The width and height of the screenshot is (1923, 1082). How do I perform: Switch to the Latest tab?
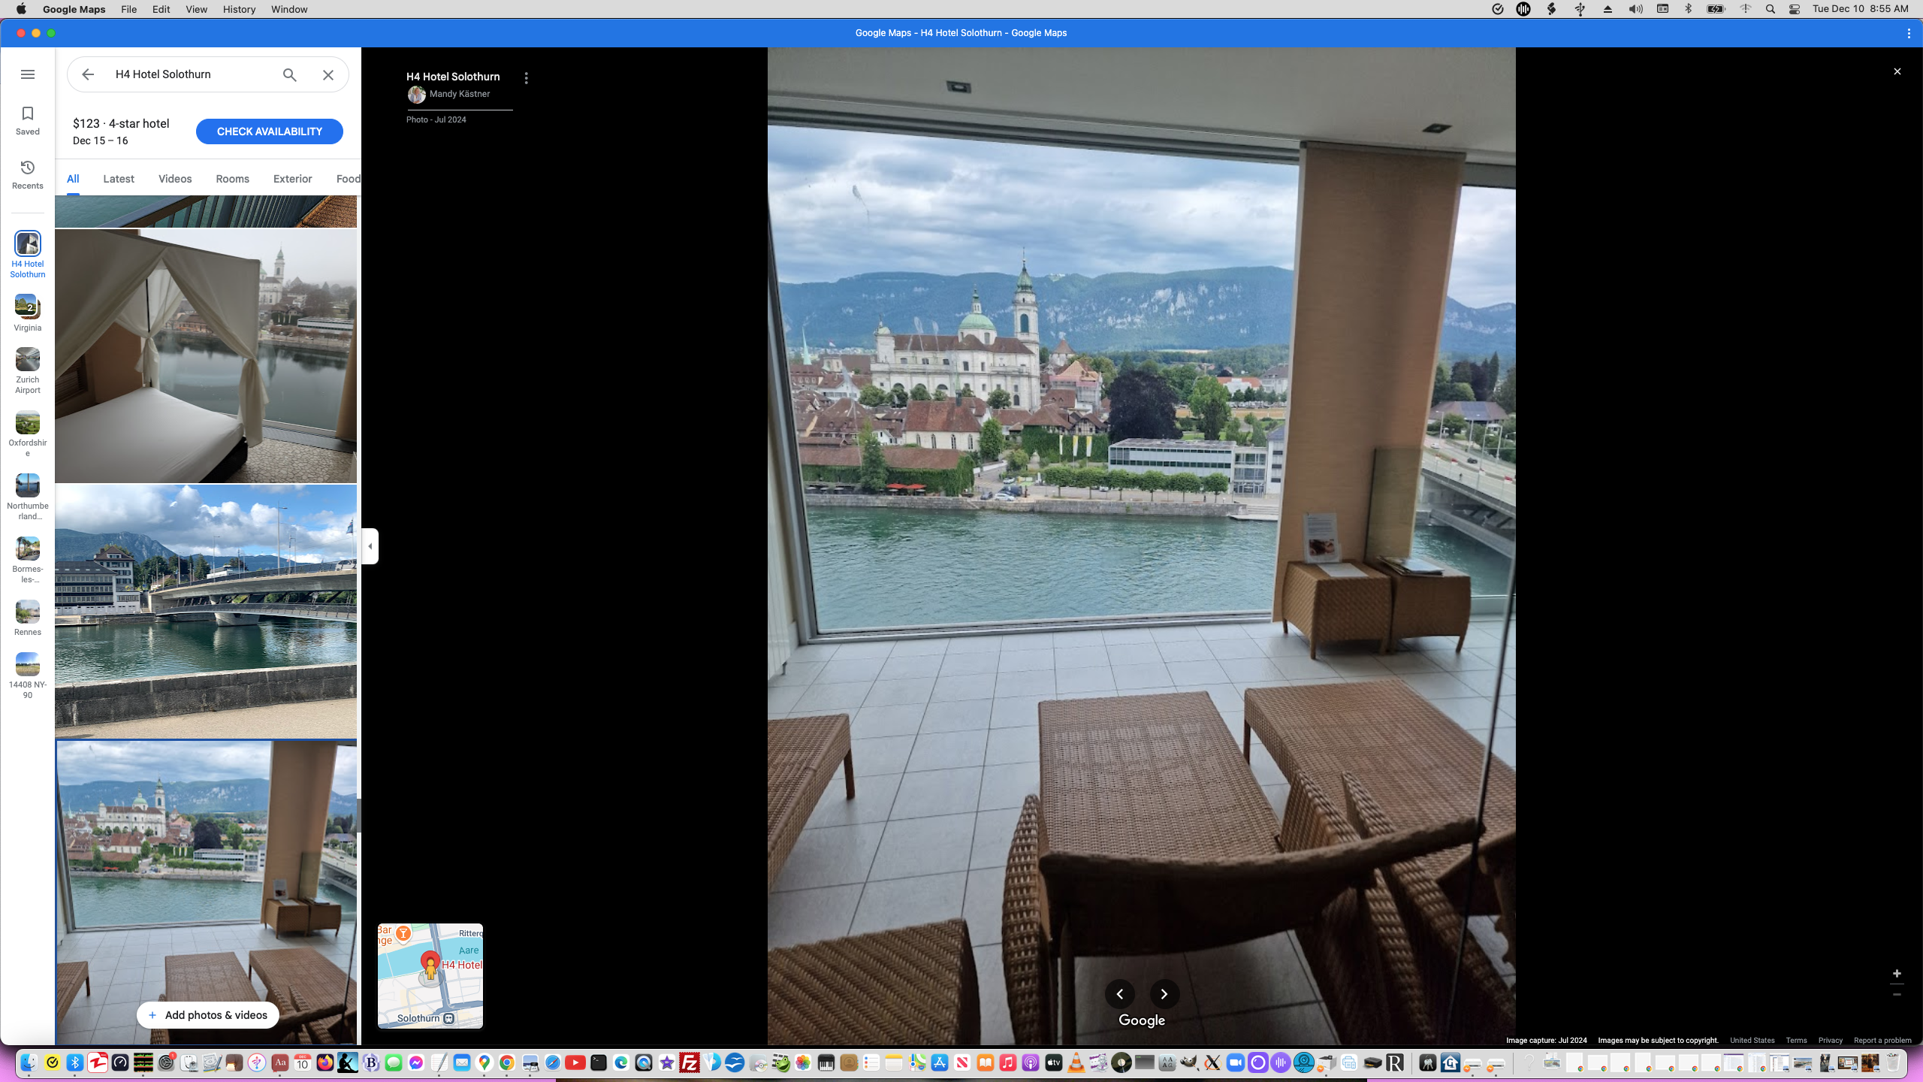[119, 179]
